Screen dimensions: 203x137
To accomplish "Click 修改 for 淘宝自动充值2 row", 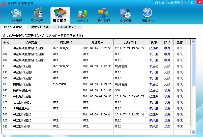I will 180,72.
